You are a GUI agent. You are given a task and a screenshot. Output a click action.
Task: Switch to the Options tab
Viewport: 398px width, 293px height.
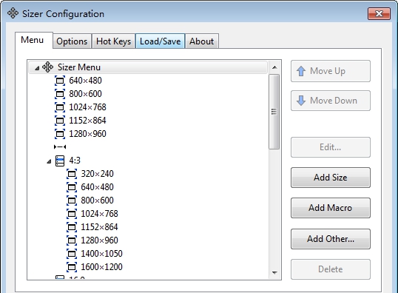pyautogui.click(x=72, y=41)
